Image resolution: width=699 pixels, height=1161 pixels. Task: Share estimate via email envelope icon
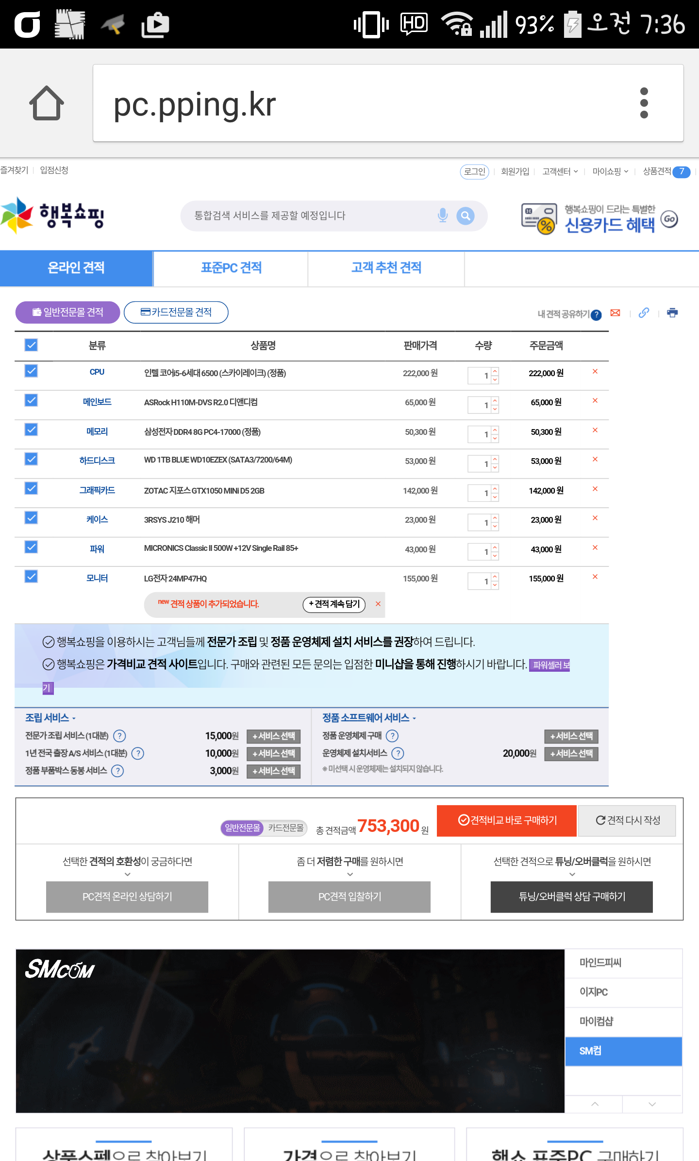point(615,313)
